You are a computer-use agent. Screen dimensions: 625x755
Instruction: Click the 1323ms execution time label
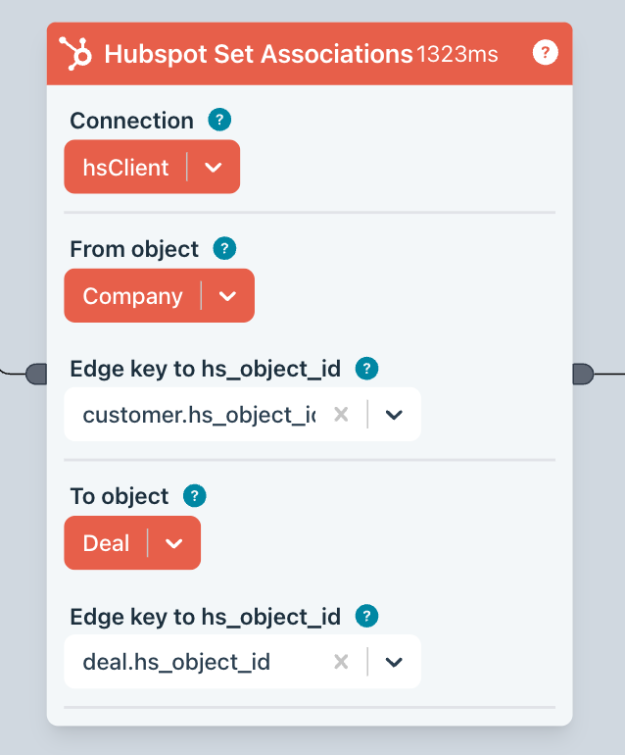(x=457, y=54)
